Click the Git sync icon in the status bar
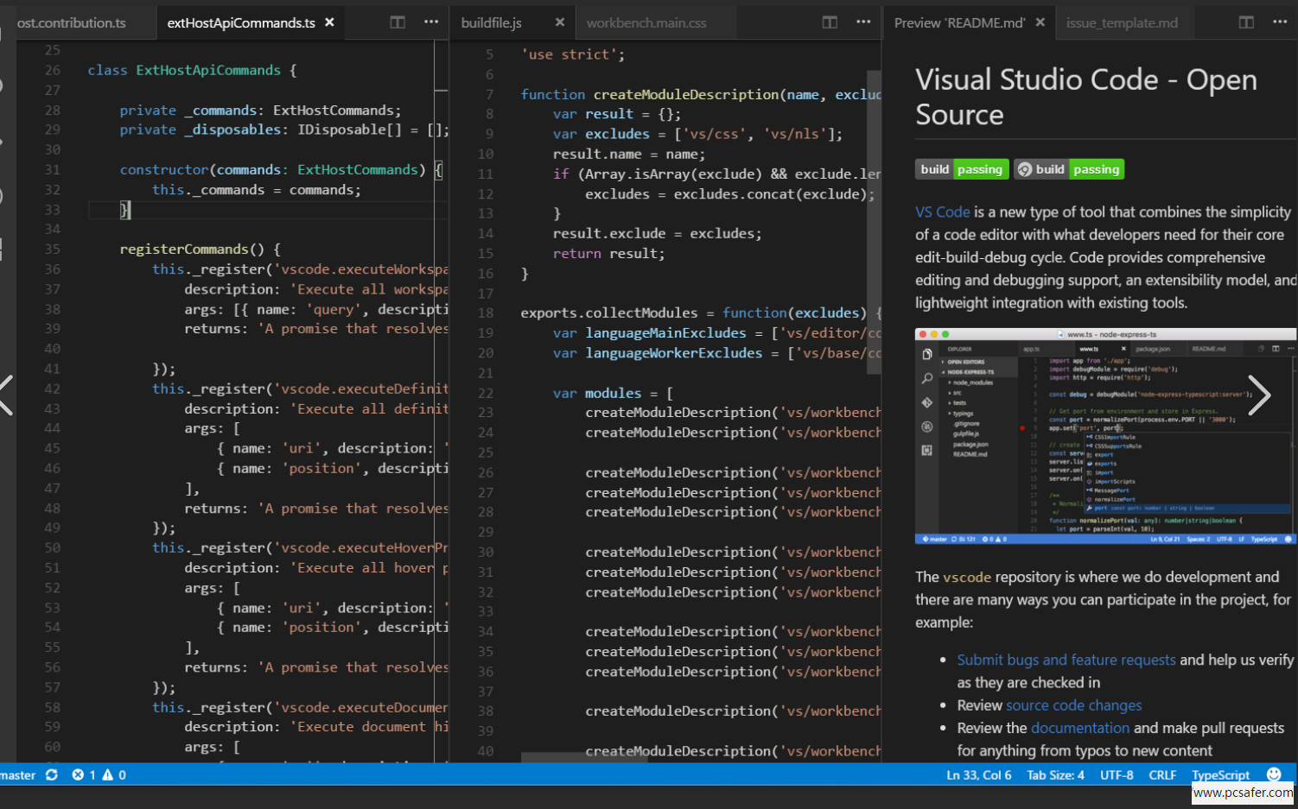Image resolution: width=1298 pixels, height=809 pixels. click(x=50, y=774)
